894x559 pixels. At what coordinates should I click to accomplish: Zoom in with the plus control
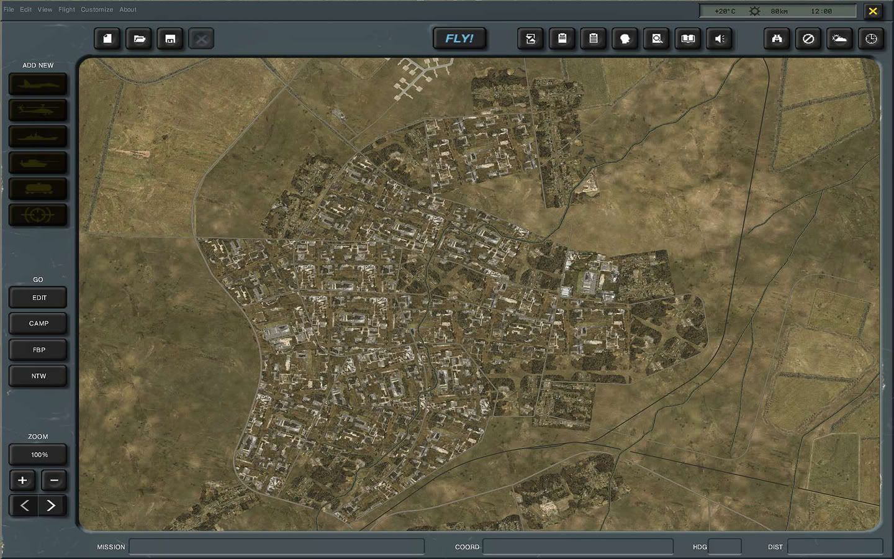(22, 480)
